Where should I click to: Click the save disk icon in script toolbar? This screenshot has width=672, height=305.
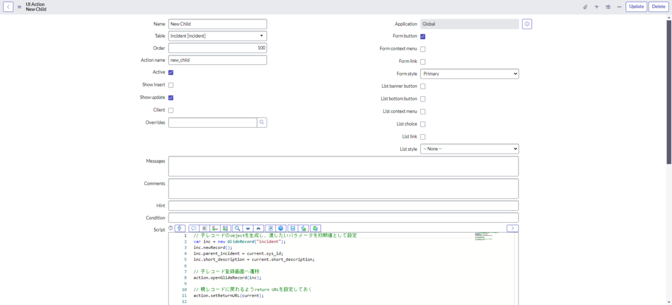tap(292, 228)
